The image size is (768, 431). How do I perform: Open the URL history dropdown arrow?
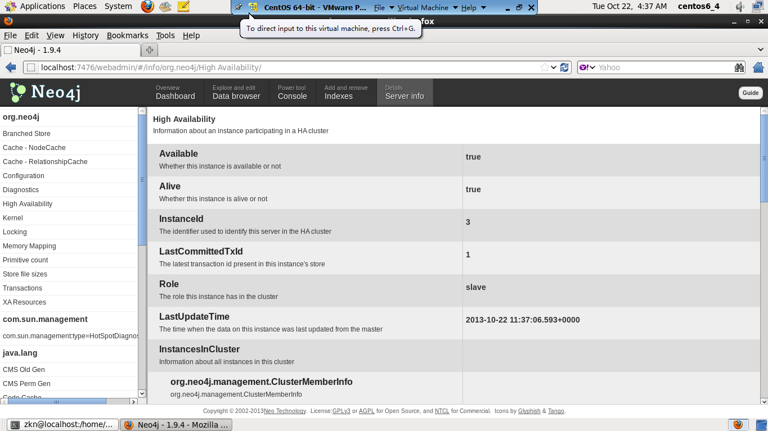[554, 67]
